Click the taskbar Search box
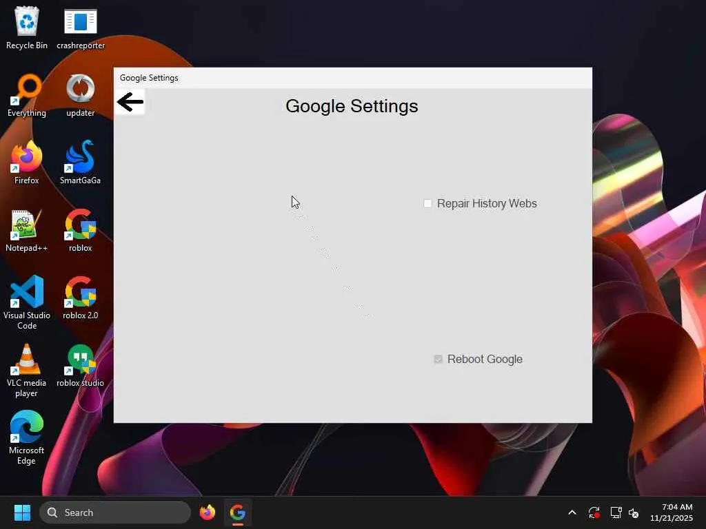 point(115,512)
